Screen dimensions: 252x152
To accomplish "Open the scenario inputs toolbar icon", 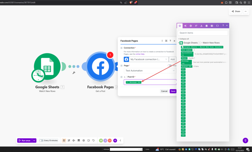I will point(79,141).
